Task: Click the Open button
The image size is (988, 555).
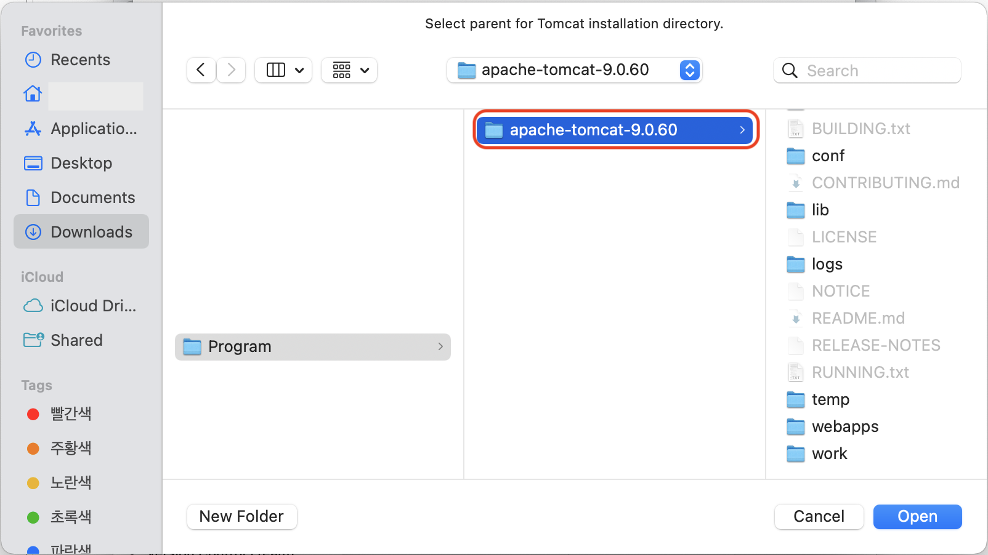Action: tap(917, 517)
